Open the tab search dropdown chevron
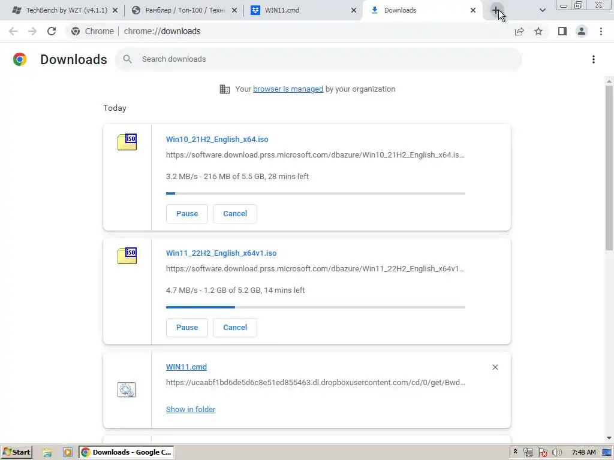Screen dimensions: 614x460 (x=542, y=10)
